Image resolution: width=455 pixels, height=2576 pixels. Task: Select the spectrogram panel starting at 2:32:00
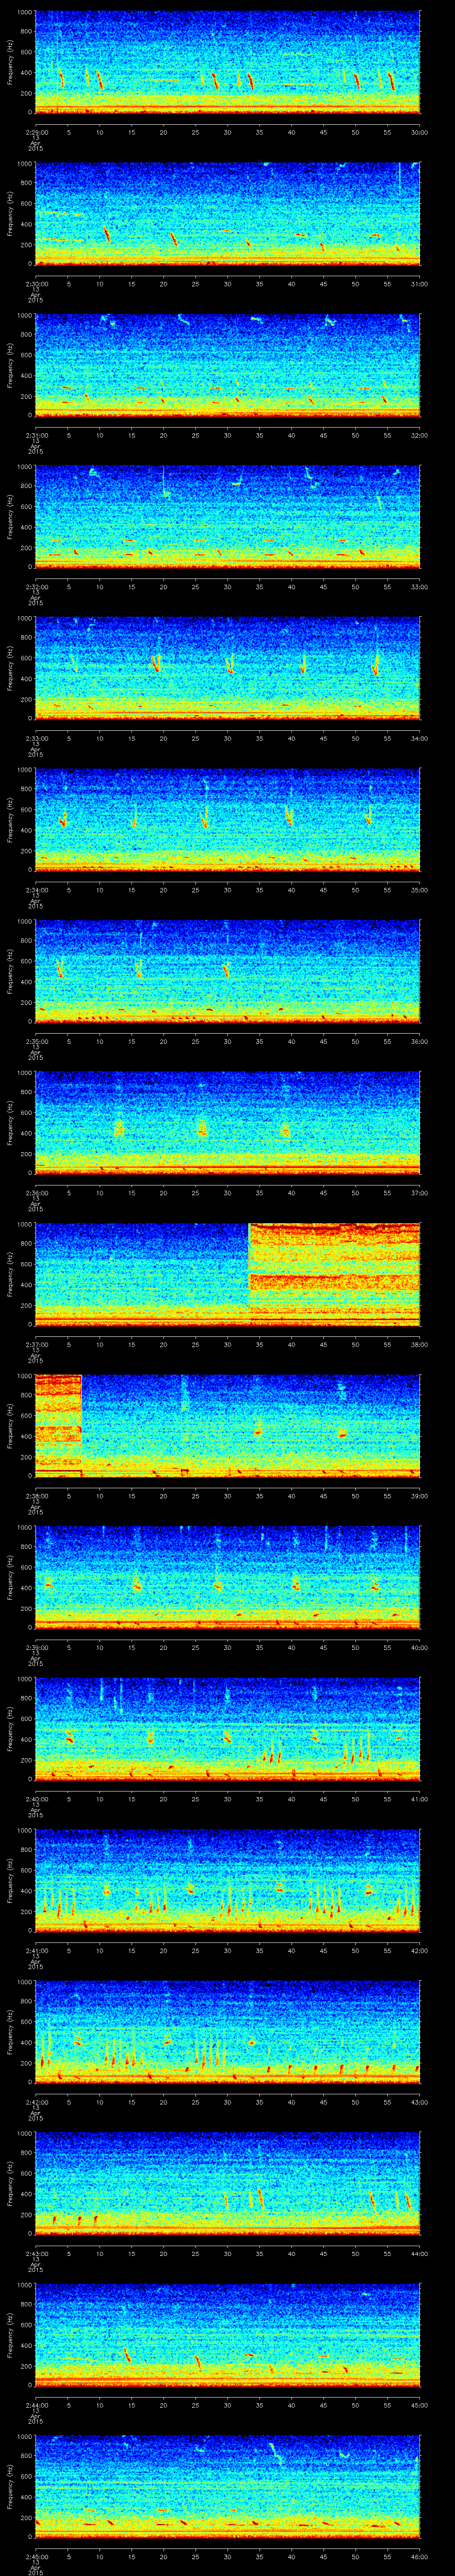point(227,516)
